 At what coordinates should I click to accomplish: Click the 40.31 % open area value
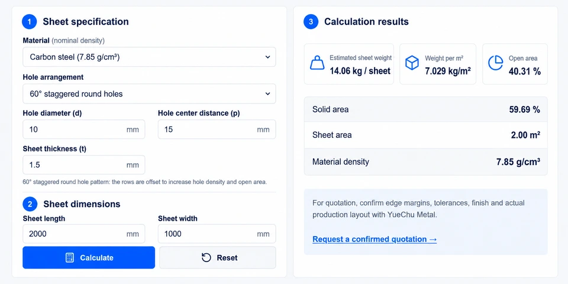coord(525,71)
